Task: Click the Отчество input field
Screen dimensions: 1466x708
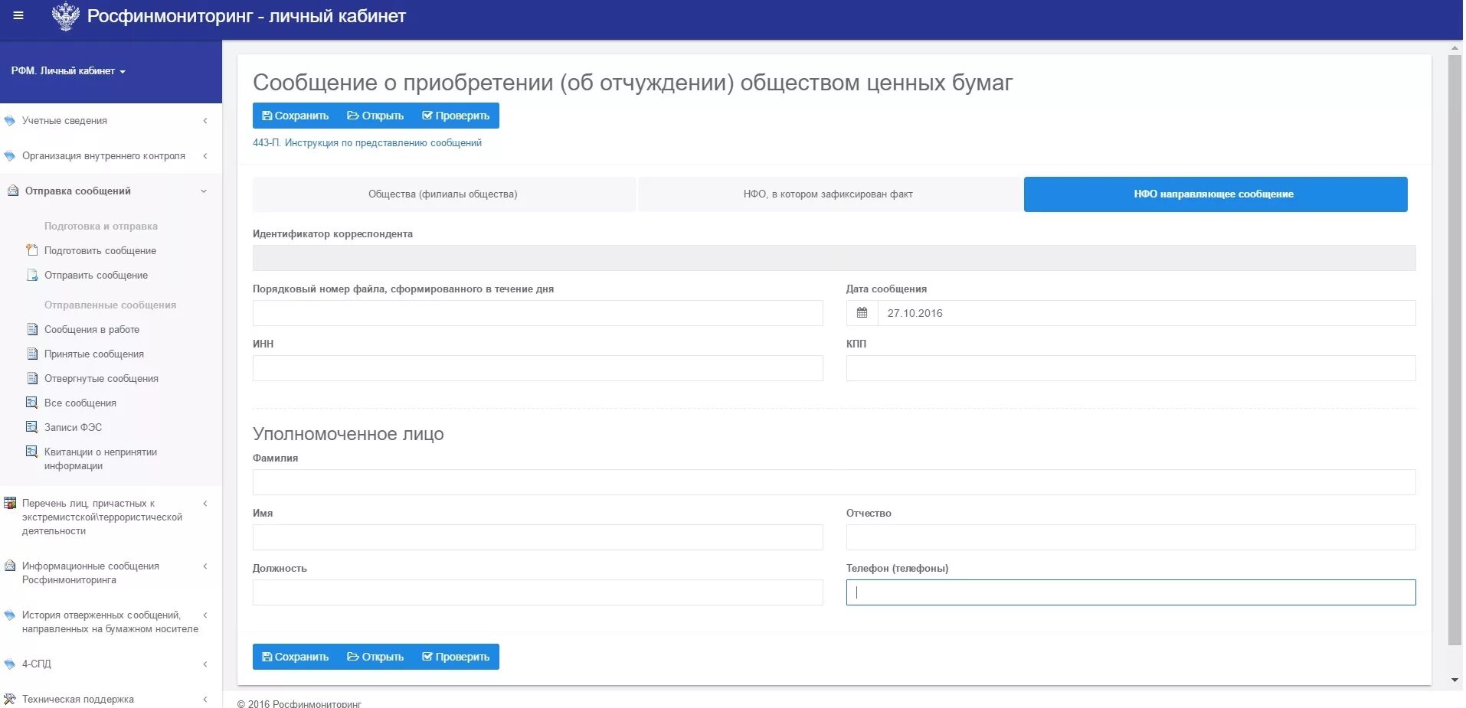Action: 1131,537
